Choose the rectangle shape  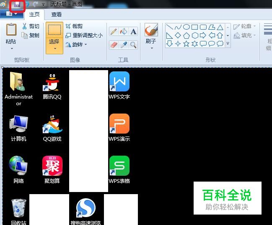point(194,27)
